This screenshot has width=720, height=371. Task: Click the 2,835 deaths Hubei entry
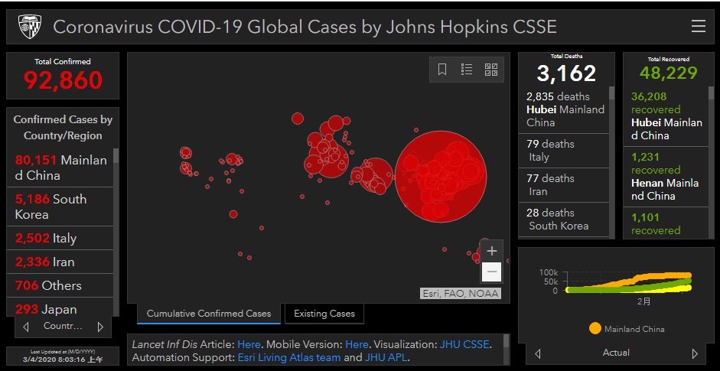(564, 109)
